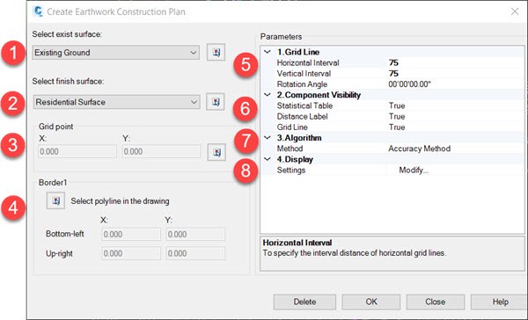Screen dimensions: 528x320
Task: Select the Accuracy Method value
Action: 419,149
